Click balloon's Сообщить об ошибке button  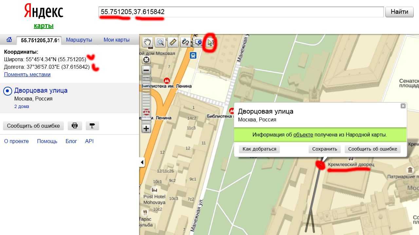point(373,149)
